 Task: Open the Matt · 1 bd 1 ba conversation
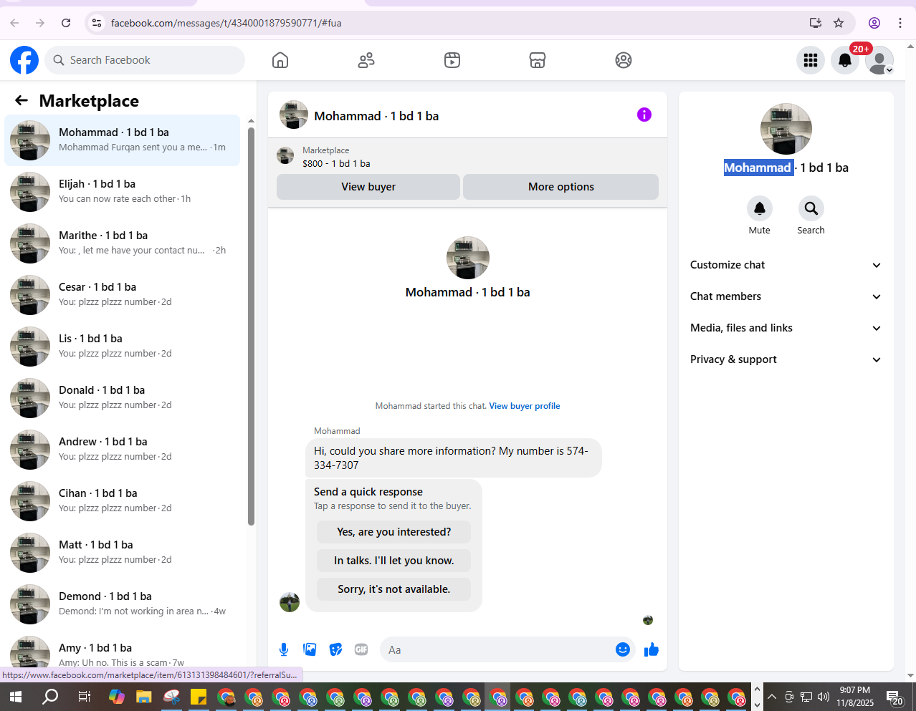(123, 553)
